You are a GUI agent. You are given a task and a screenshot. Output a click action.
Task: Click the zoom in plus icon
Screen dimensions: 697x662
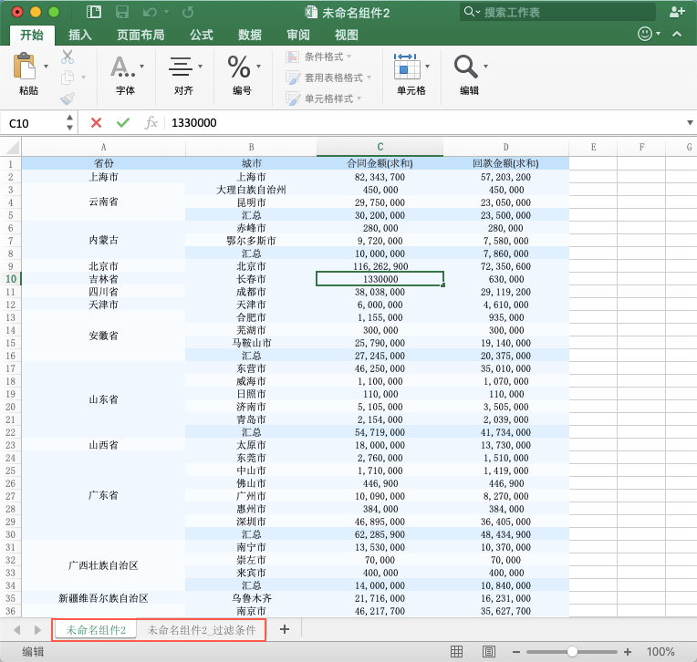tap(628, 652)
